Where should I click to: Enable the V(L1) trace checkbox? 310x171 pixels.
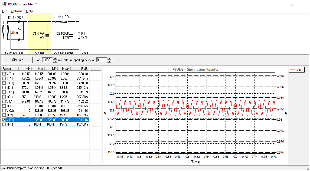4,101
